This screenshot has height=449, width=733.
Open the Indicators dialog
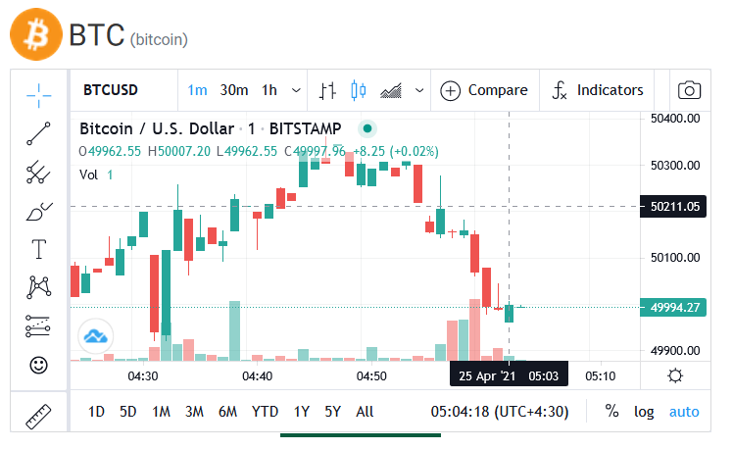click(x=598, y=90)
